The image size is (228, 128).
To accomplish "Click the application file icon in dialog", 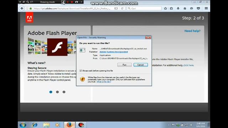I will (82, 50).
